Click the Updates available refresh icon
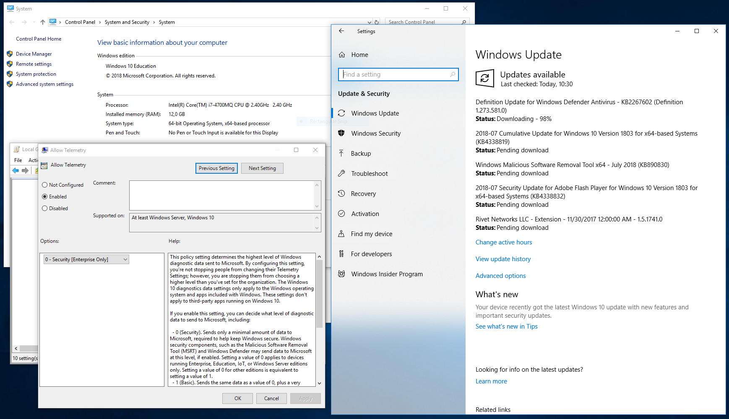Screen dimensions: 729x419 click(x=485, y=78)
